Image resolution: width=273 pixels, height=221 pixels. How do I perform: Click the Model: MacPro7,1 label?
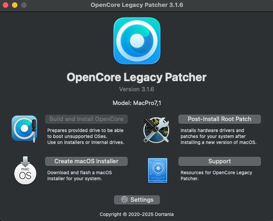click(x=137, y=103)
